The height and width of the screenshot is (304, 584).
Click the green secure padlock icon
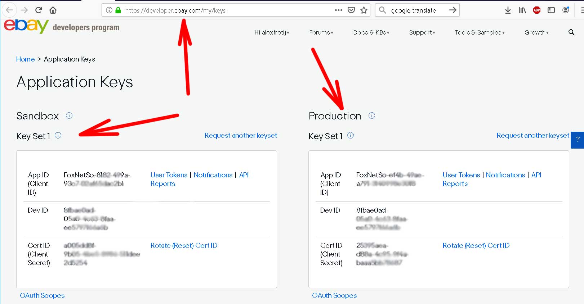[118, 10]
